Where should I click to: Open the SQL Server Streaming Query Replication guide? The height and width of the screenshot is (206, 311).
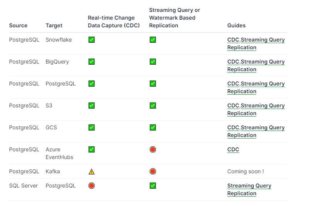pyautogui.click(x=249, y=189)
